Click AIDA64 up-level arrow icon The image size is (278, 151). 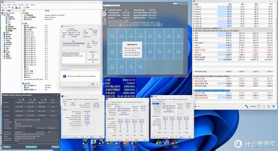point(9,8)
